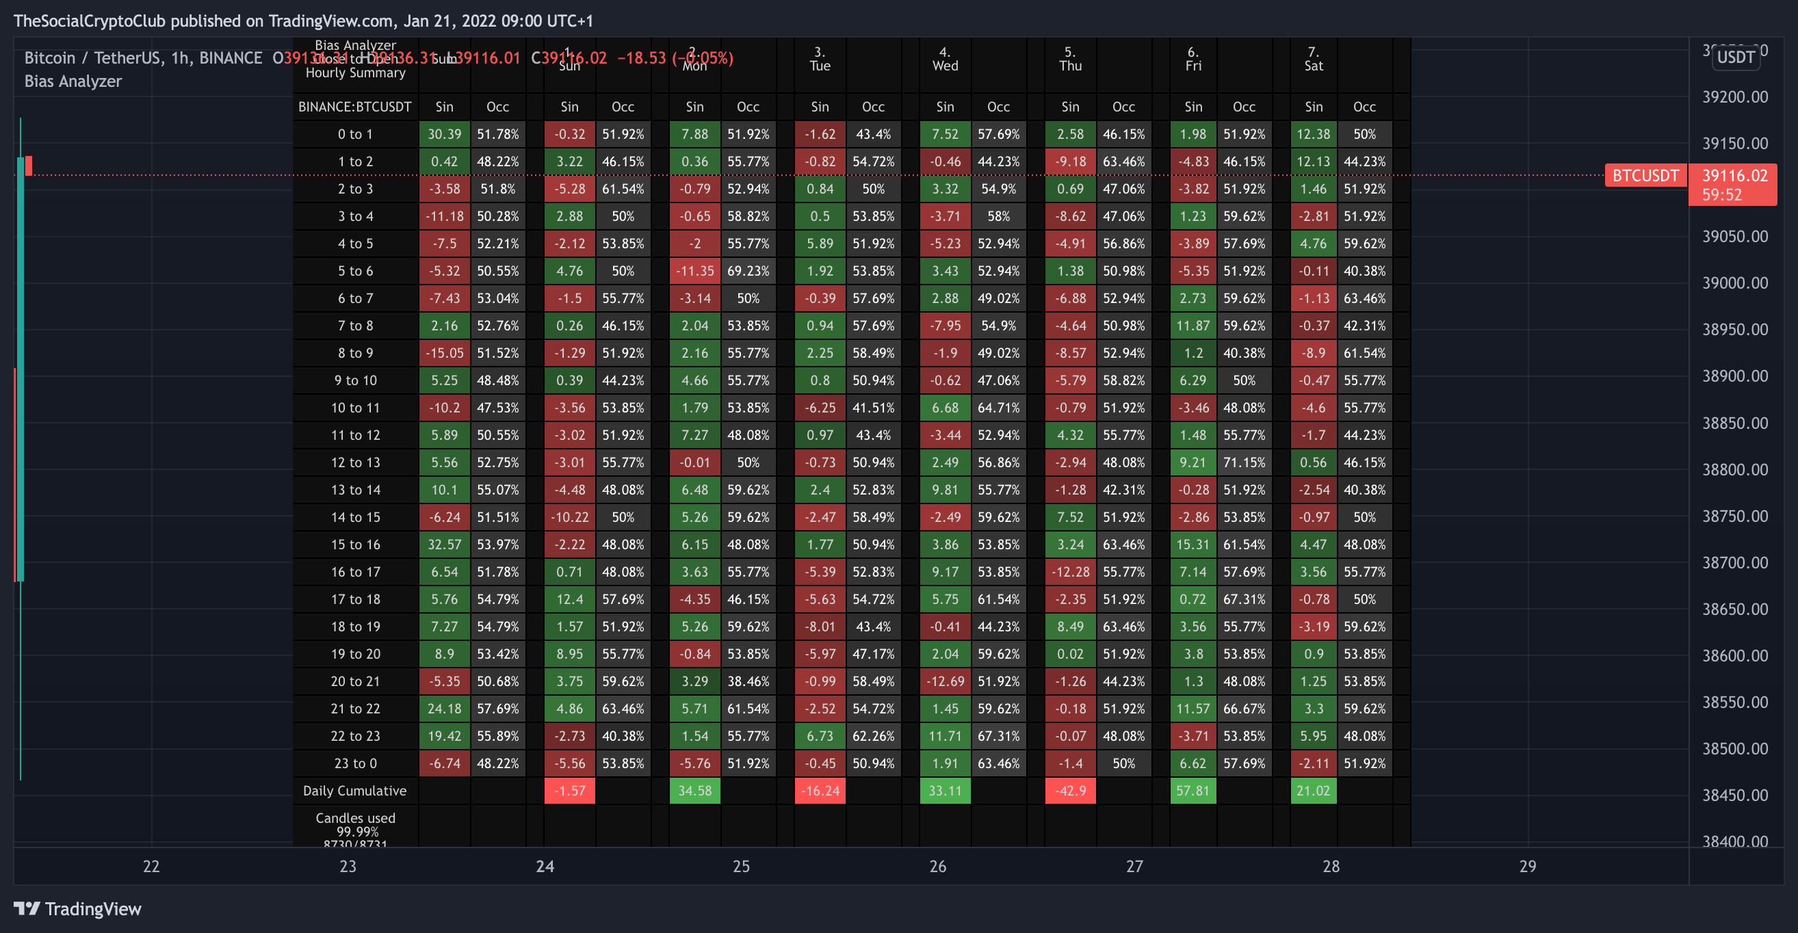Viewport: 1798px width, 933px height.
Task: Click the 24.18 value in 21 to 22 row
Action: (x=444, y=708)
